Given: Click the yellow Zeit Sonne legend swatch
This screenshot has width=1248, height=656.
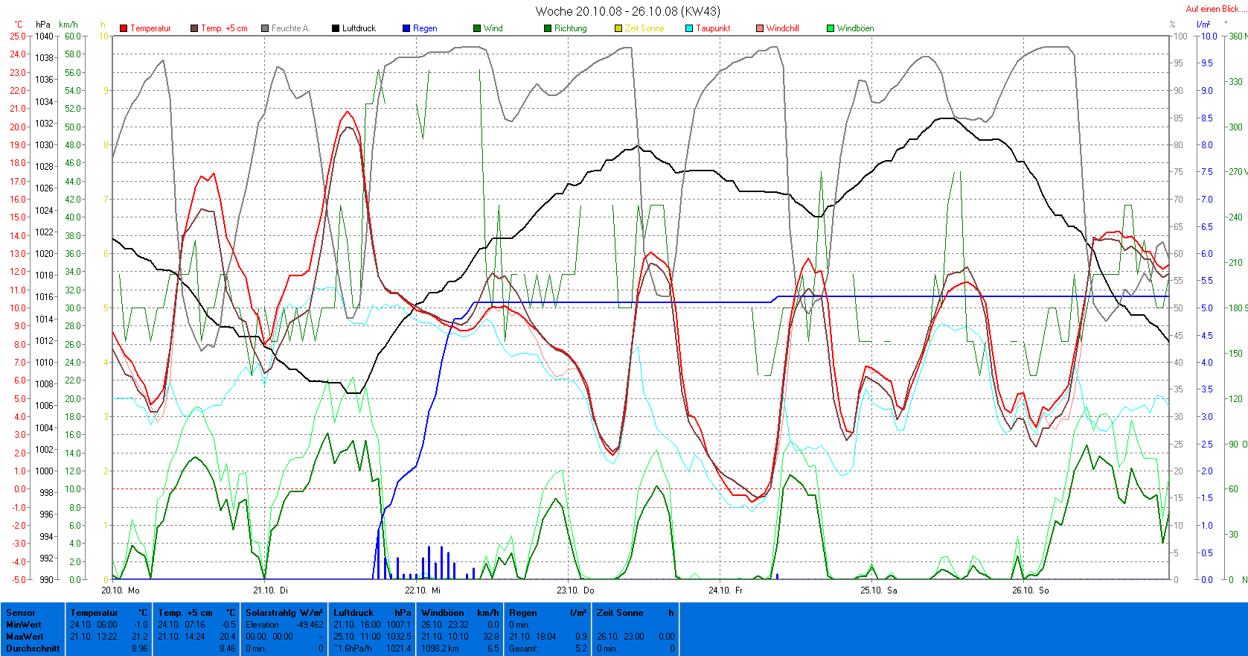Looking at the screenshot, I should coord(618,28).
